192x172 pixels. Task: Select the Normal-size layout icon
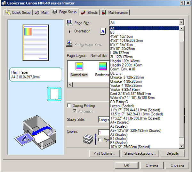click(x=79, y=66)
